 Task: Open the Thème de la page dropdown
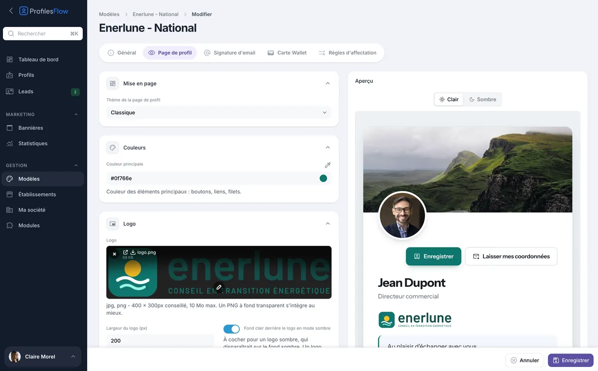(219, 113)
